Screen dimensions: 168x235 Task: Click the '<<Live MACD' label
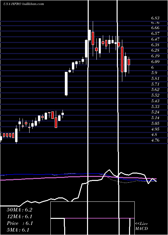point(141,226)
